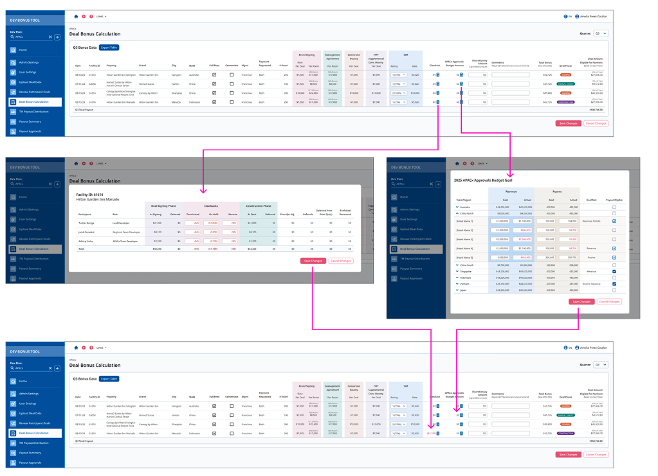This screenshot has width=658, height=476.
Task: Open Payout Summary in bottom screen sidebar
Action: [30, 453]
